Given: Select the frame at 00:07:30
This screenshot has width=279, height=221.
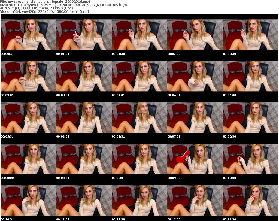Looking at the screenshot, I should (250, 117).
